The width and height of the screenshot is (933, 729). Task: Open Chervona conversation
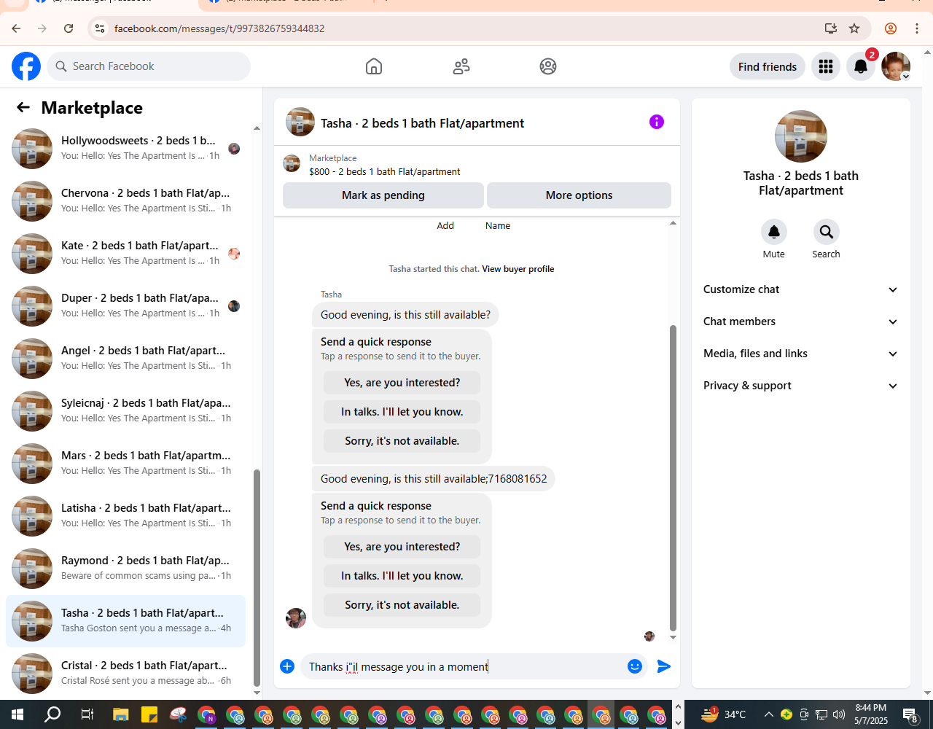pos(125,201)
